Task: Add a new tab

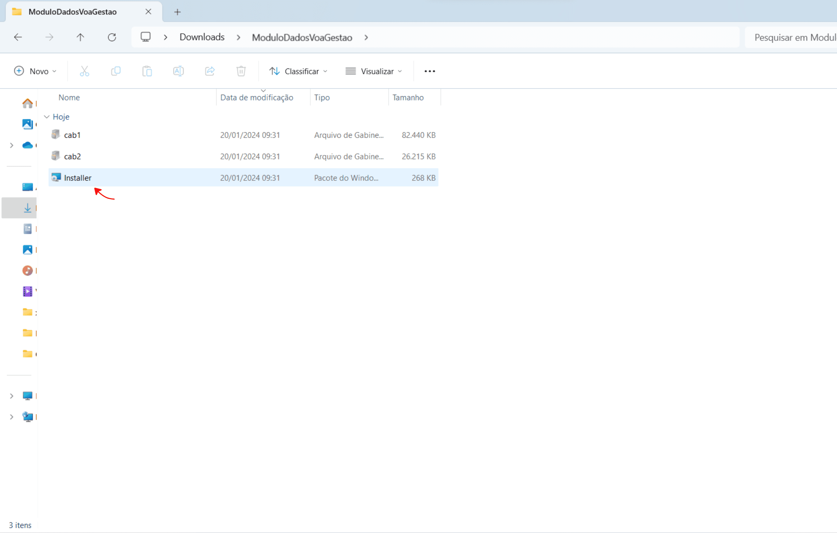Action: tap(177, 12)
